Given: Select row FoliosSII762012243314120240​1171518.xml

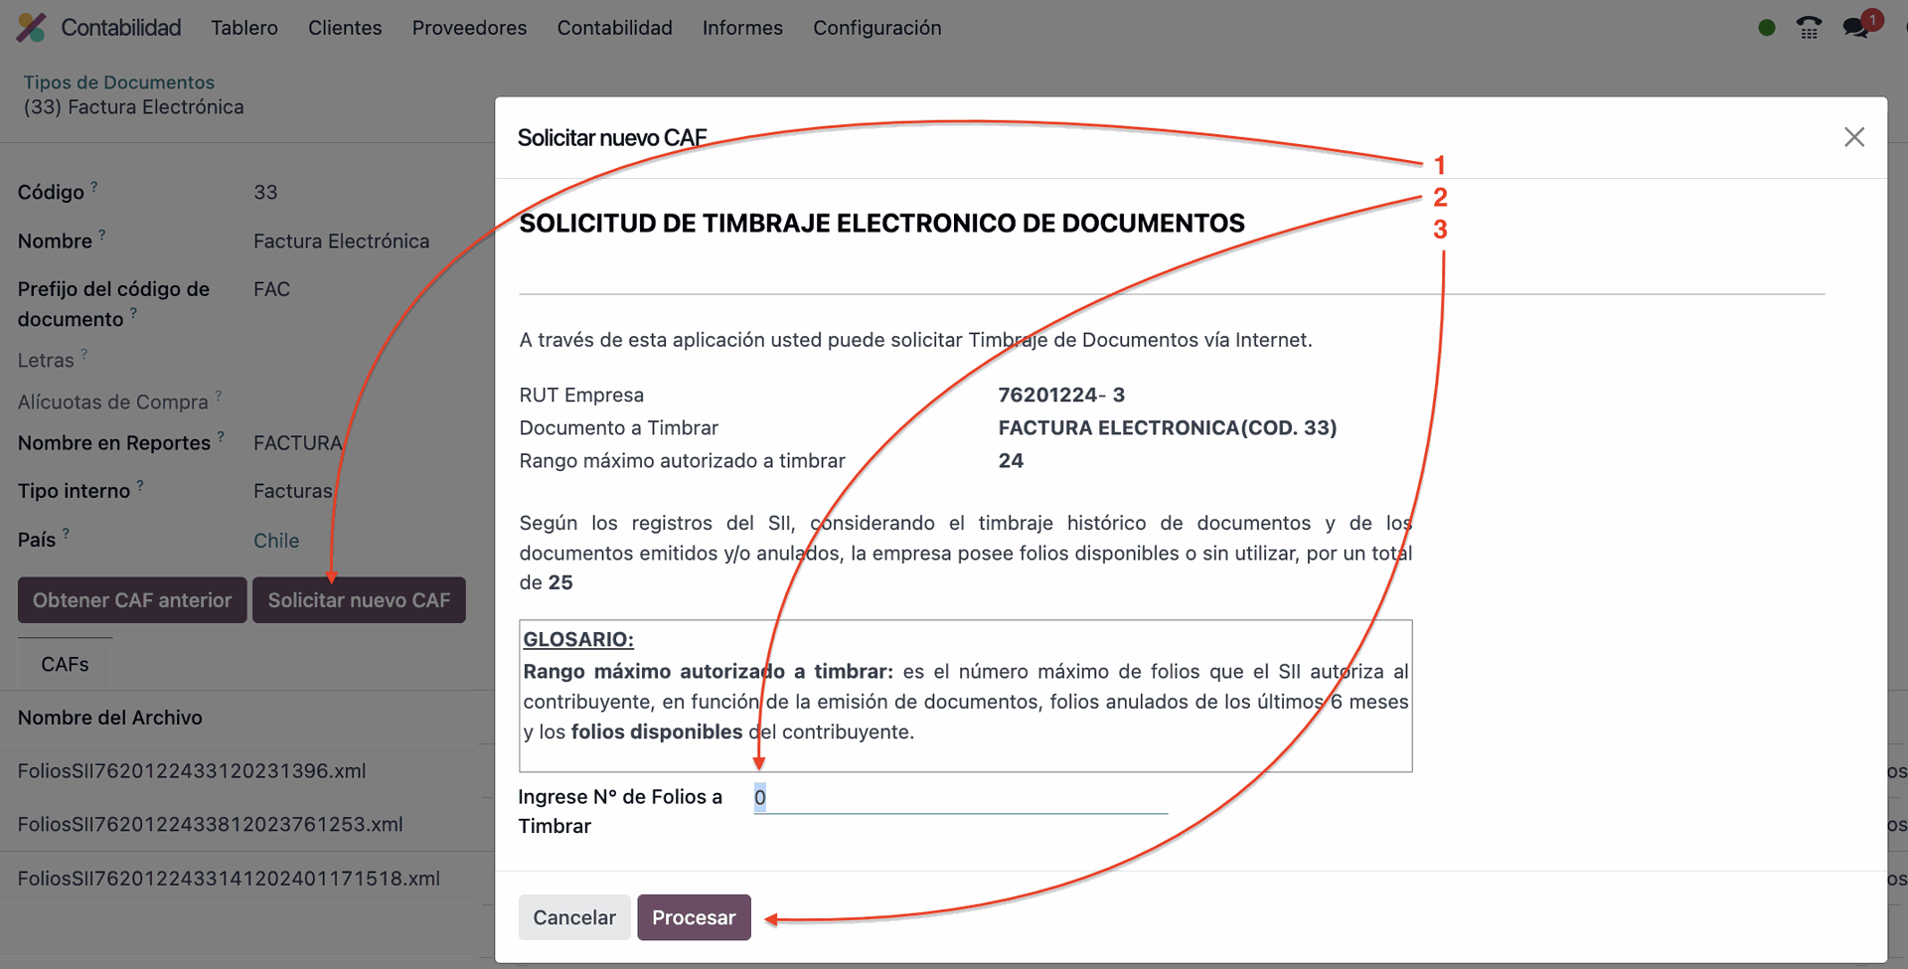Looking at the screenshot, I should [229, 879].
